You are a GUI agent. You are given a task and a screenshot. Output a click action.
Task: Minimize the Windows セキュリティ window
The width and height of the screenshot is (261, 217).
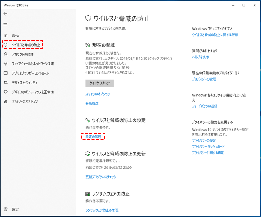233,5
